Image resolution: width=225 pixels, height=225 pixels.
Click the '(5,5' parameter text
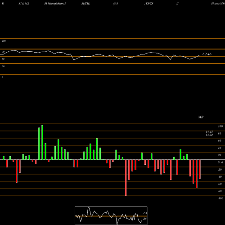click(x=116, y=4)
